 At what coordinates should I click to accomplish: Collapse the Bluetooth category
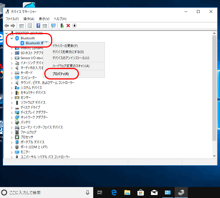tap(12, 38)
